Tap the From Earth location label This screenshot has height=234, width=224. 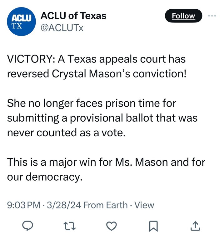click(x=106, y=205)
